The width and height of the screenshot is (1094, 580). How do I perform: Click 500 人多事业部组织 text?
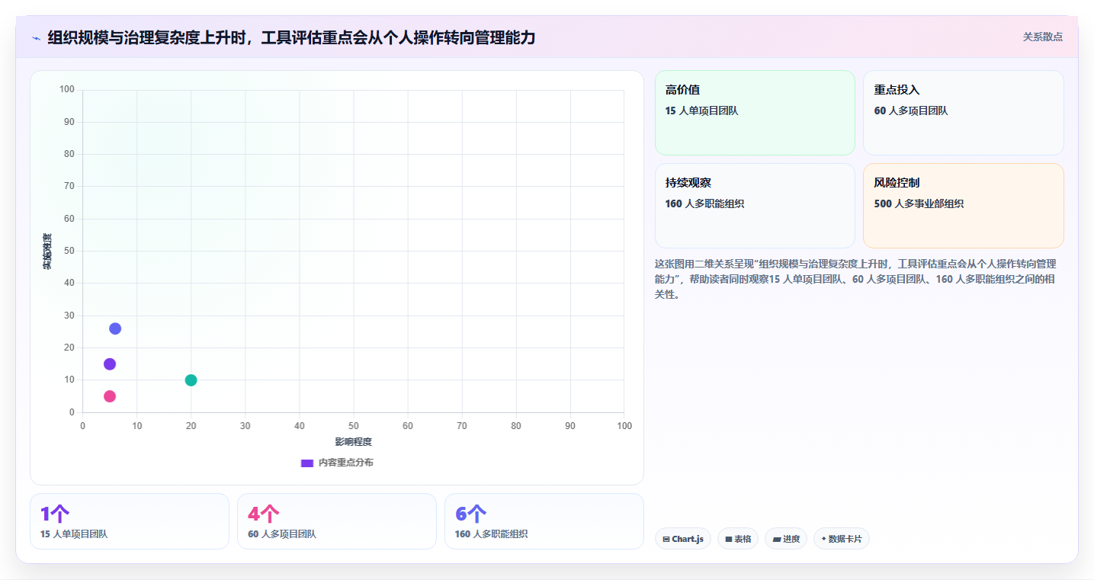coord(919,203)
